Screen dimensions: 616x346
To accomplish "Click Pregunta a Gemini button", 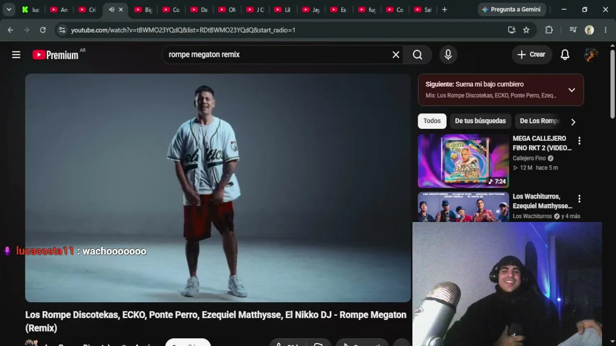I will pyautogui.click(x=511, y=10).
